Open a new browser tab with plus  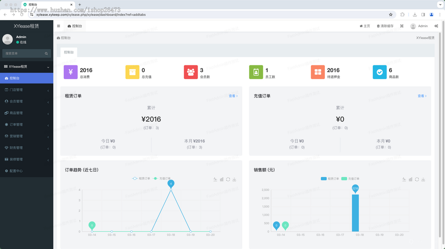click(x=80, y=4)
